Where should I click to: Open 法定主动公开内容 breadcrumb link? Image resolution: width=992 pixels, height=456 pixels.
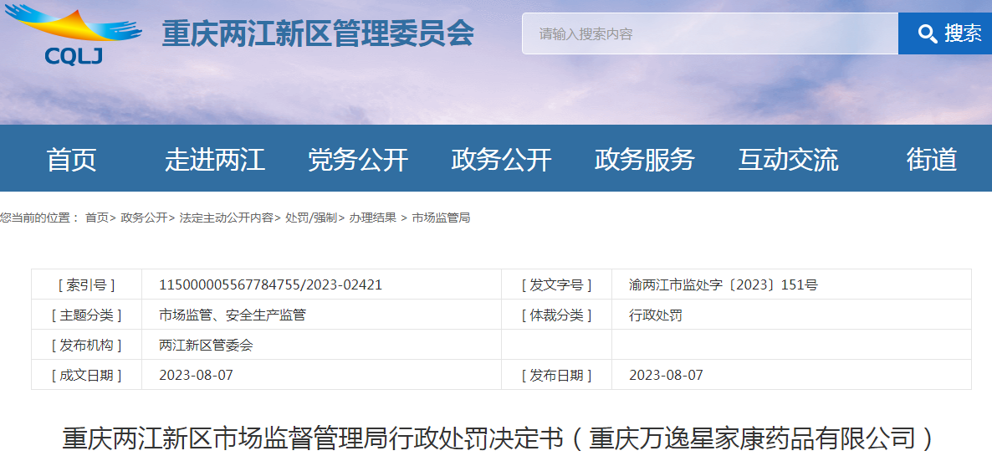[x=226, y=218]
